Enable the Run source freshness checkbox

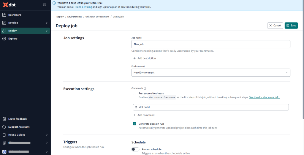(x=134, y=94)
